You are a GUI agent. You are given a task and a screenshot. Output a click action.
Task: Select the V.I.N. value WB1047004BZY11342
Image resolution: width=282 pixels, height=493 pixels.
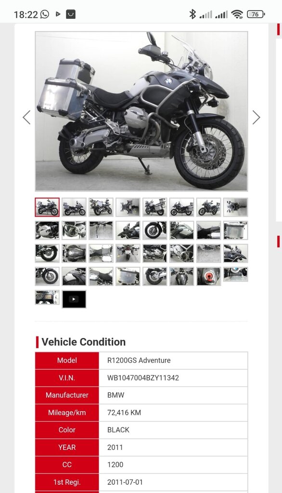point(143,378)
